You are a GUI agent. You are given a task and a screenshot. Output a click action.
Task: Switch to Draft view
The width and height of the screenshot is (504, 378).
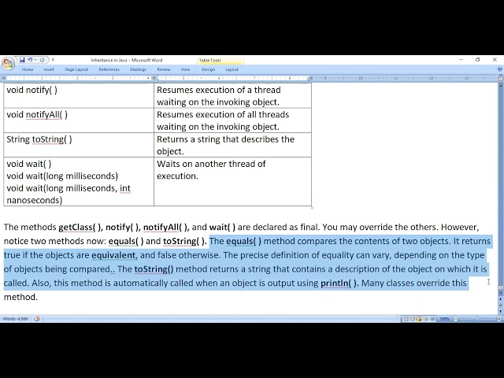(432, 319)
